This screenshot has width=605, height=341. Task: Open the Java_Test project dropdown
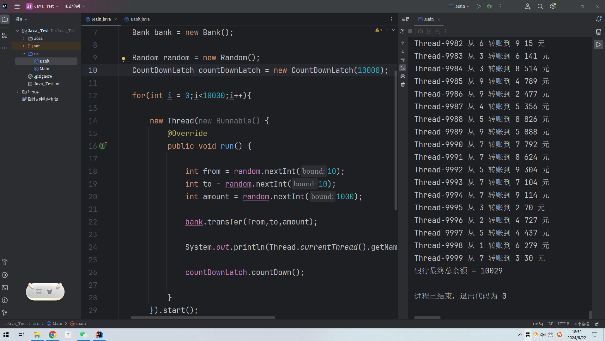point(42,6)
